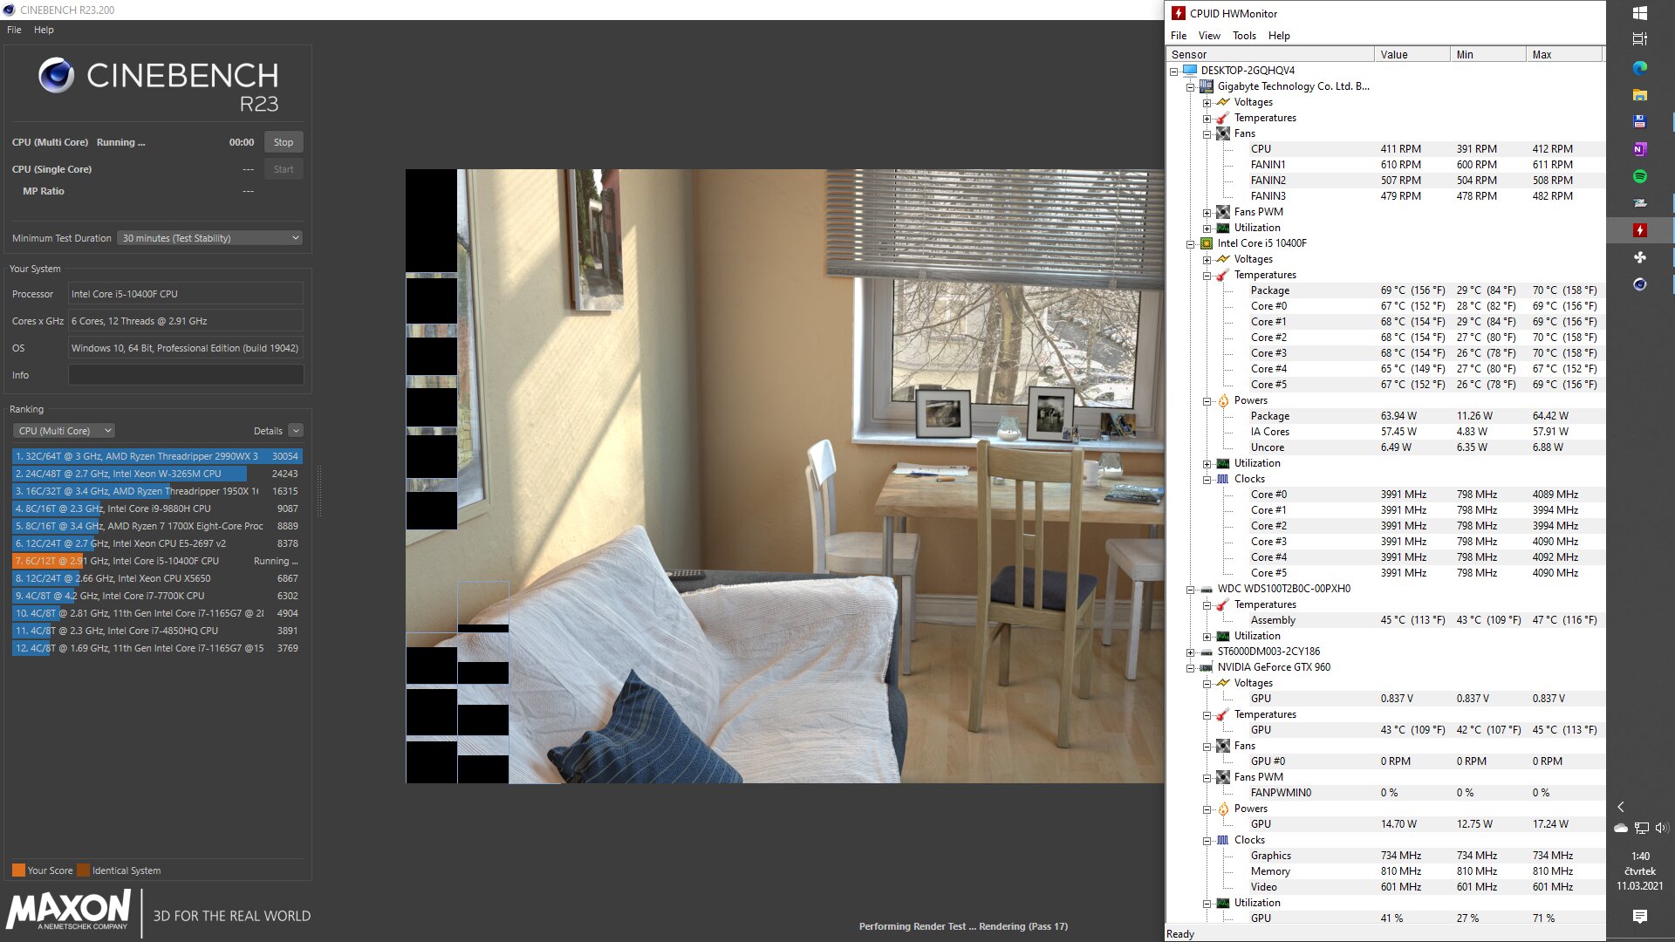
Task: Click the Cinebench sphere taskbar icon
Action: click(x=1639, y=284)
